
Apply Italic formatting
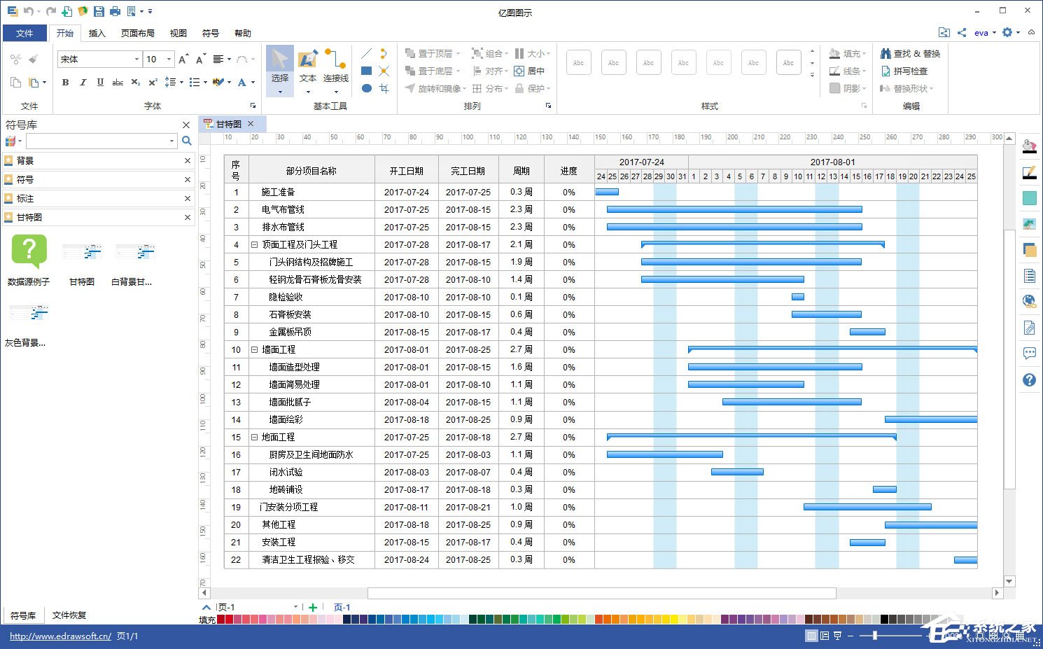[83, 83]
